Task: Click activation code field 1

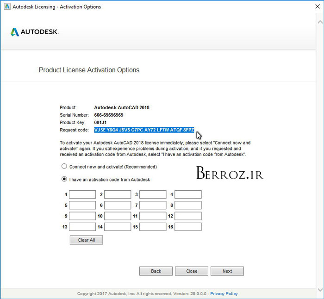Action: pyautogui.click(x=82, y=194)
